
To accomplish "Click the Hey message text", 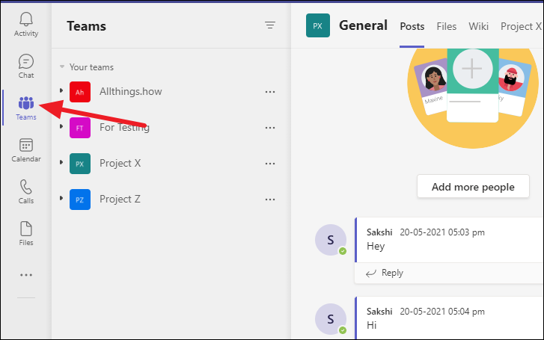I will coord(376,247).
